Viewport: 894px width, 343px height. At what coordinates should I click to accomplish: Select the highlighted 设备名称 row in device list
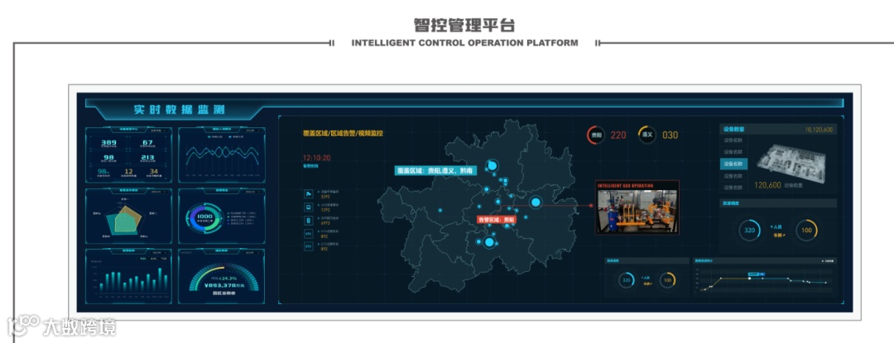pos(733,164)
